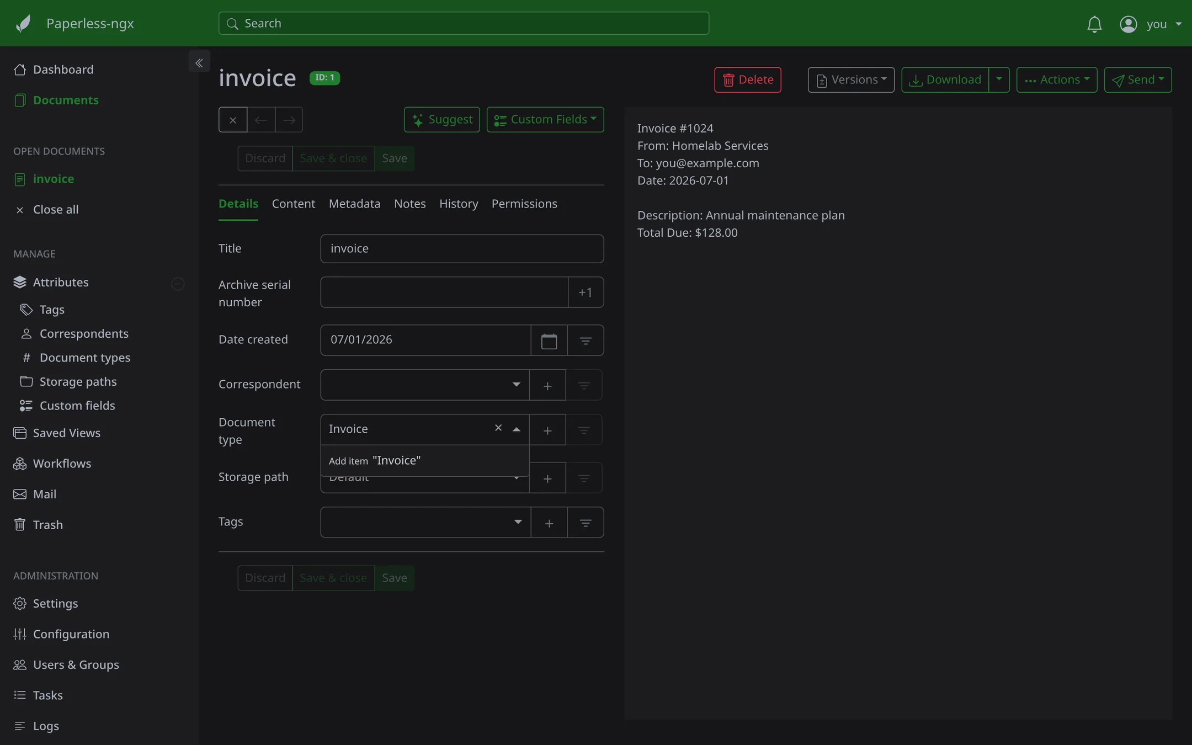1192x745 pixels.
Task: Click the Suggest button
Action: (x=442, y=120)
